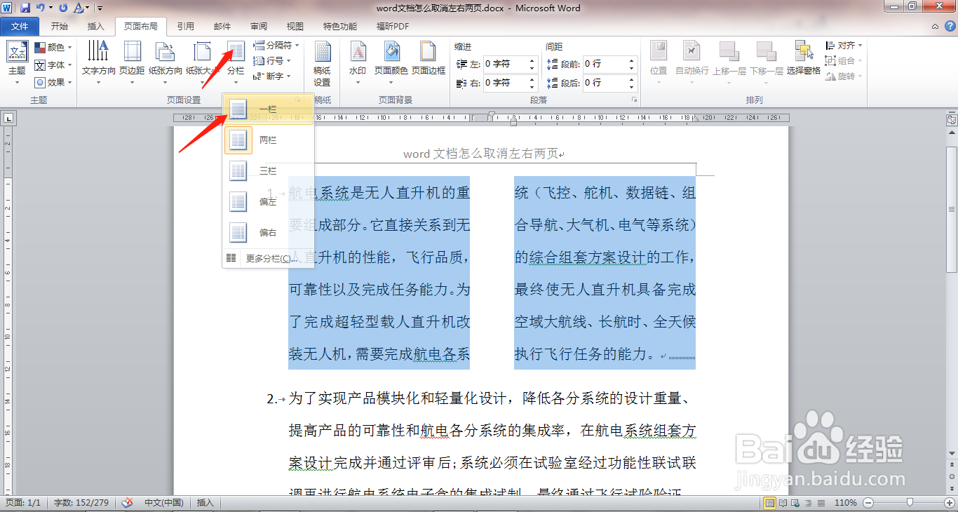Select 偏左 left column option
This screenshot has width=958, height=512.
tap(268, 201)
